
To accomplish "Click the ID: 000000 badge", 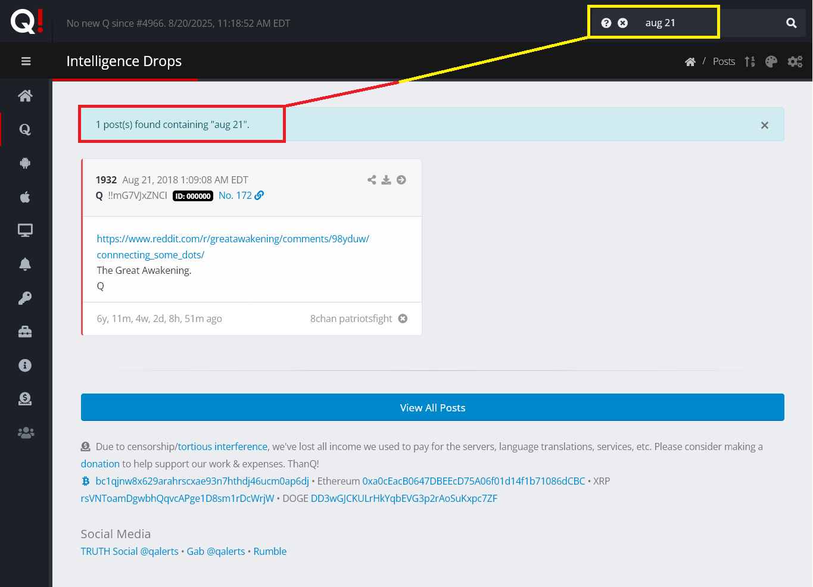I will pyautogui.click(x=193, y=196).
